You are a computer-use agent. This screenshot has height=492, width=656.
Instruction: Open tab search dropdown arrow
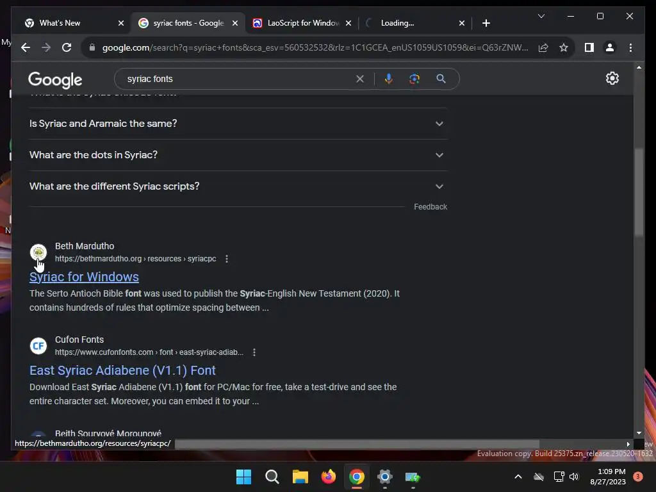coord(541,16)
